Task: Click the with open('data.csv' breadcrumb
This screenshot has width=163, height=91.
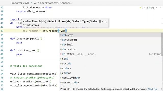Action: (53, 3)
